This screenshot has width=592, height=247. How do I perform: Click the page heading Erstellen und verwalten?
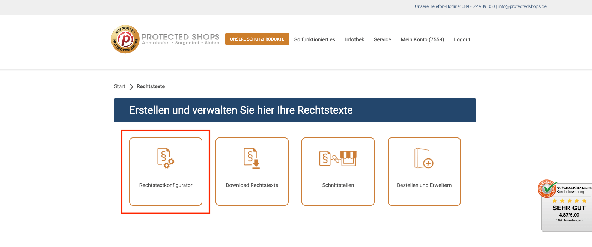click(x=241, y=110)
